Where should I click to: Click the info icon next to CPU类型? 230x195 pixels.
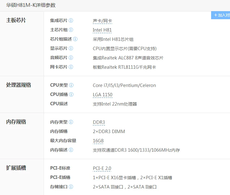[x=71, y=85]
